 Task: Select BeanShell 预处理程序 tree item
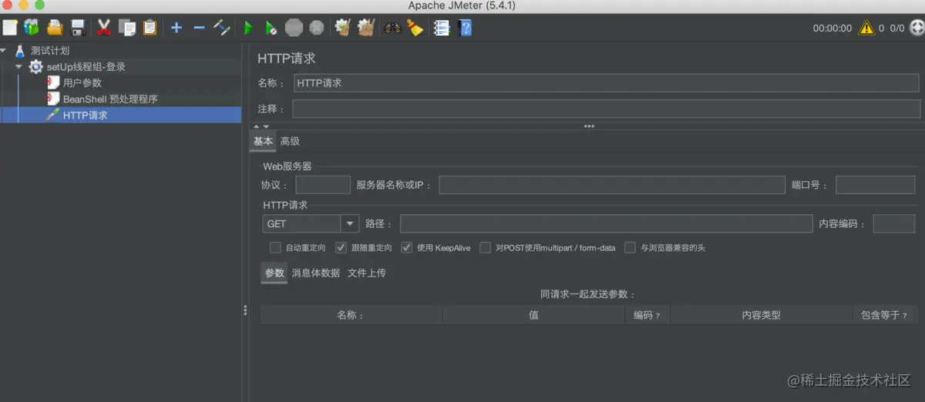click(x=110, y=99)
